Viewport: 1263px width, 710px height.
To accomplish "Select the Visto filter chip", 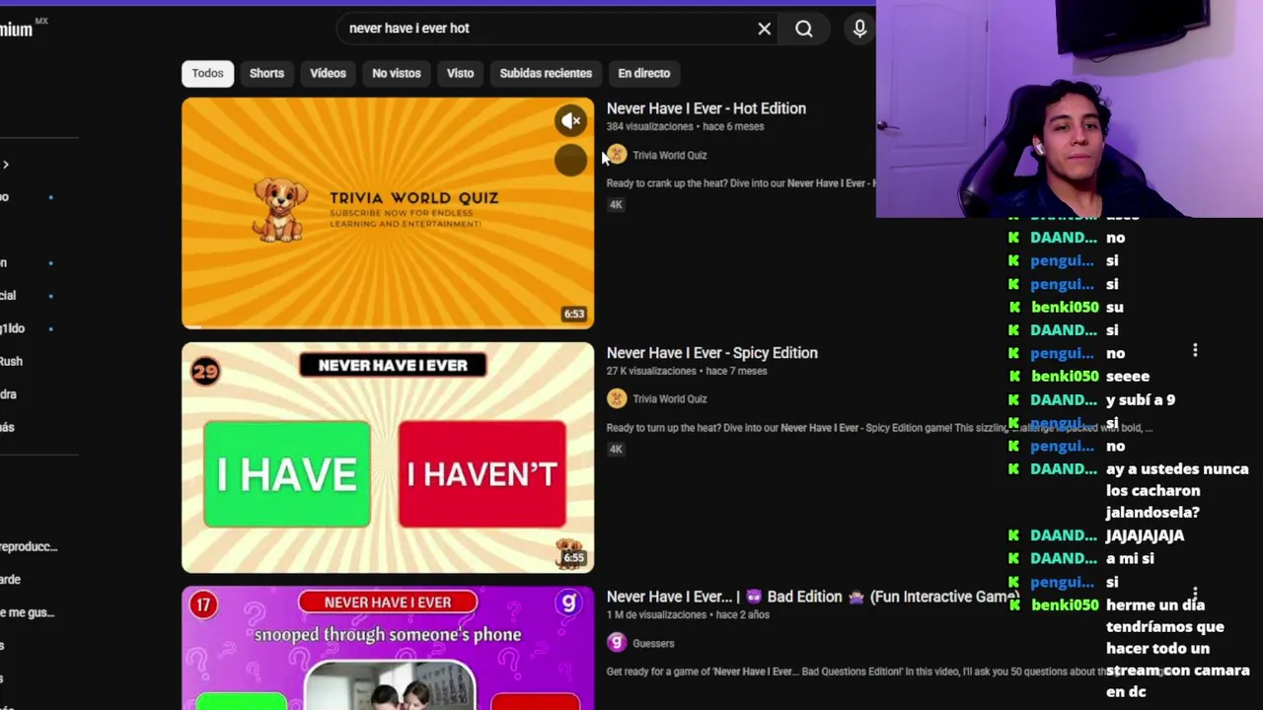I will pyautogui.click(x=460, y=73).
